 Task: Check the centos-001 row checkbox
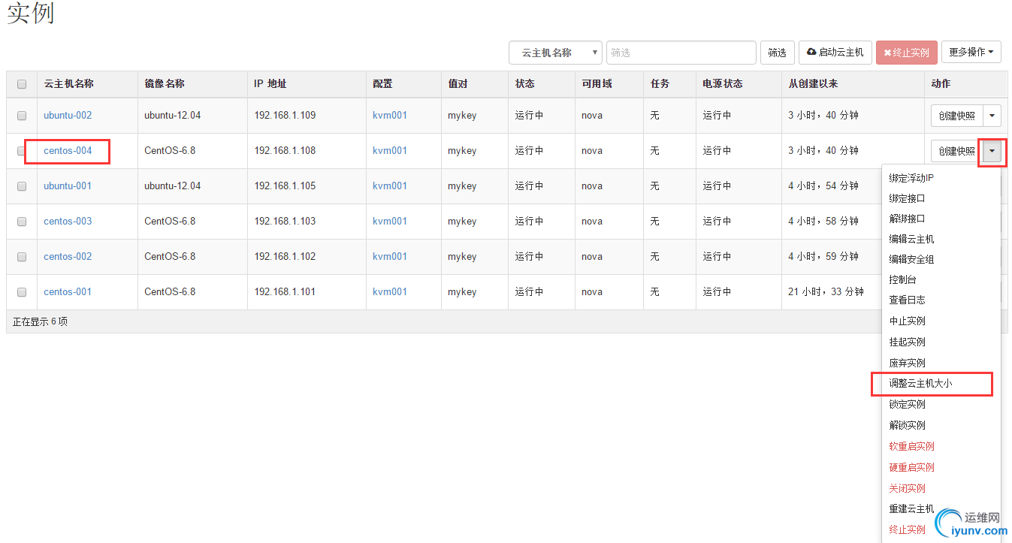(x=22, y=292)
